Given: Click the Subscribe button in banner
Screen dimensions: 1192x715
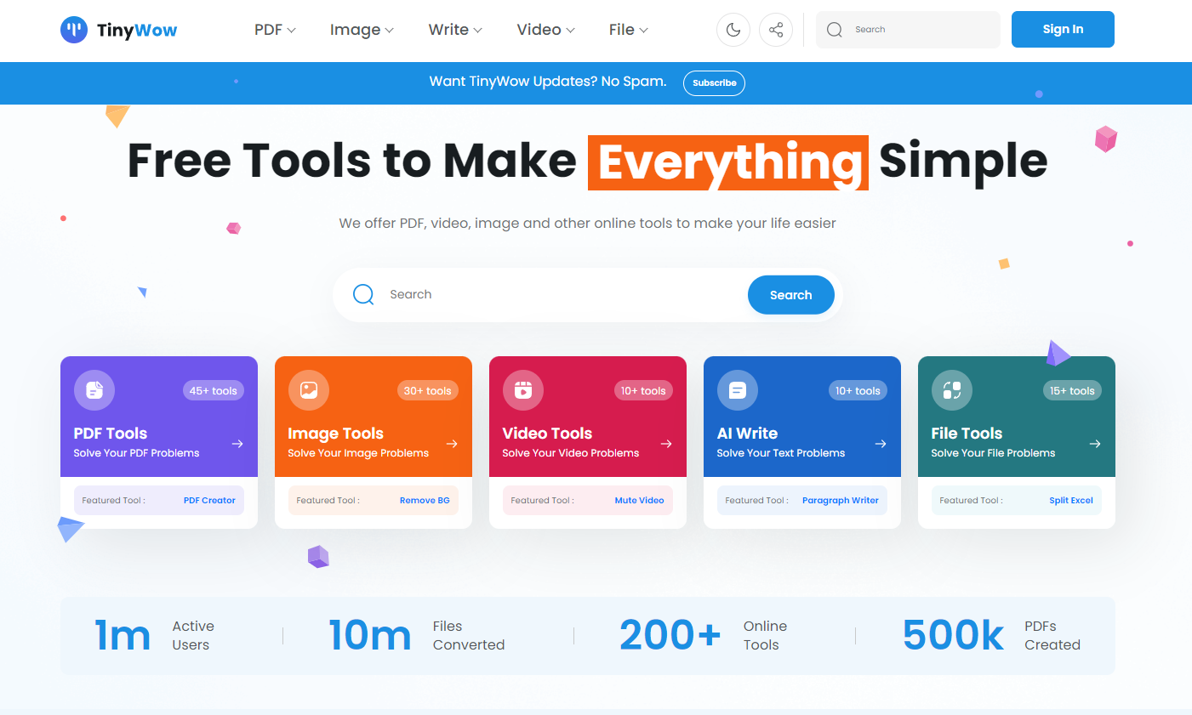Looking at the screenshot, I should [714, 83].
